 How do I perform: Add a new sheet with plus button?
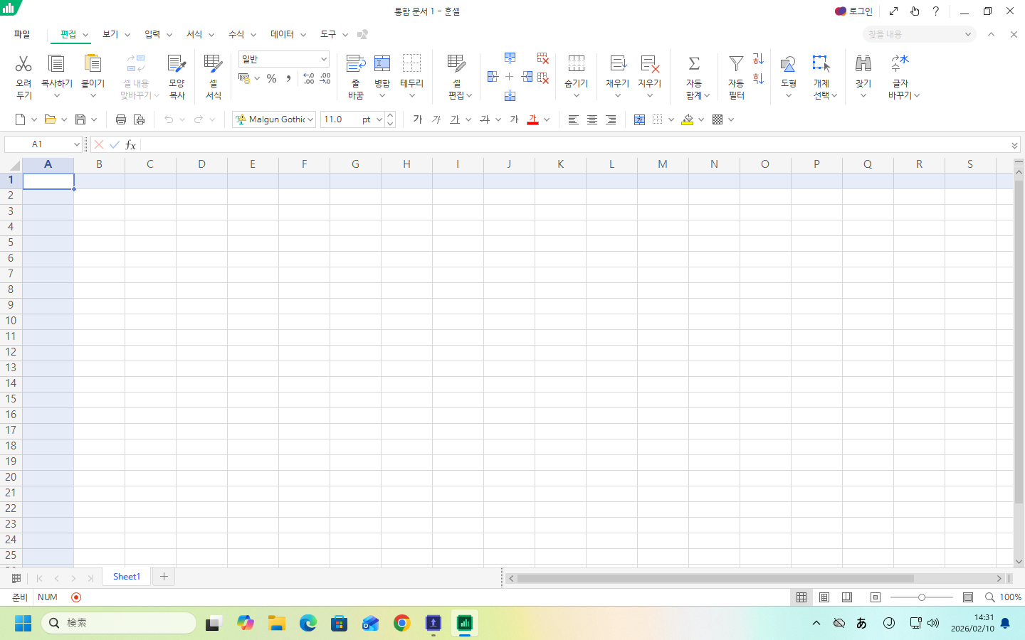coord(164,577)
